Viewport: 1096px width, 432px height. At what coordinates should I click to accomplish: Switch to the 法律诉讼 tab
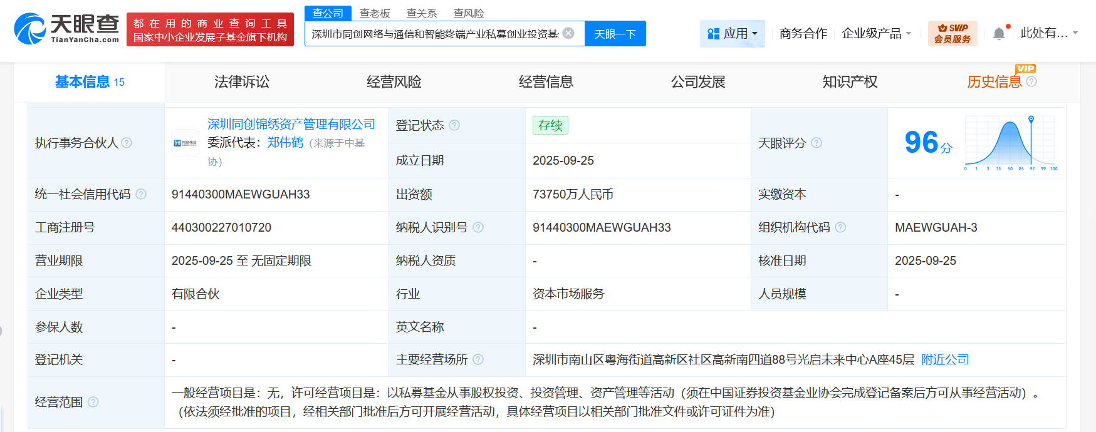pos(241,82)
